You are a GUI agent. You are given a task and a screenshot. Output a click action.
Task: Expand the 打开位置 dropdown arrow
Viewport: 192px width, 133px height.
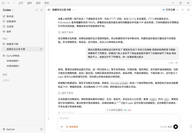click(177, 10)
